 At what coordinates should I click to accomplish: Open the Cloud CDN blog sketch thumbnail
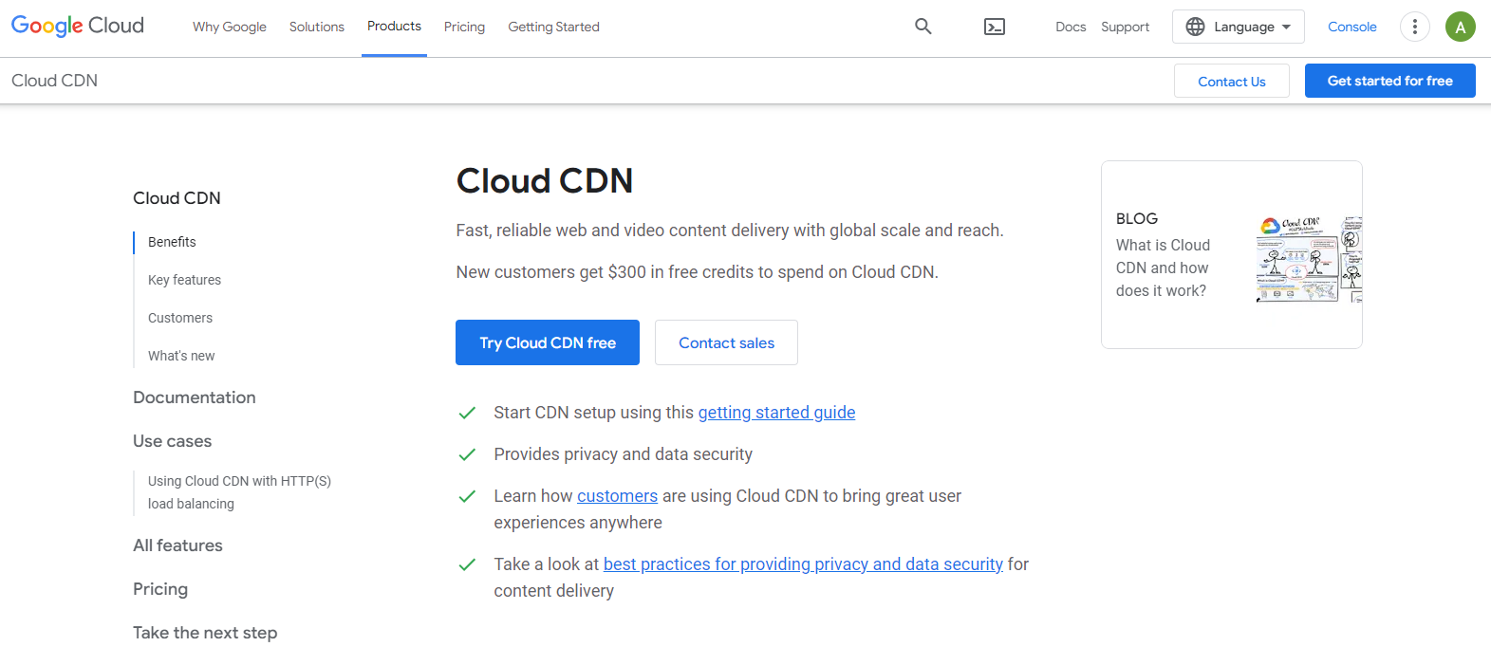[x=1308, y=258]
